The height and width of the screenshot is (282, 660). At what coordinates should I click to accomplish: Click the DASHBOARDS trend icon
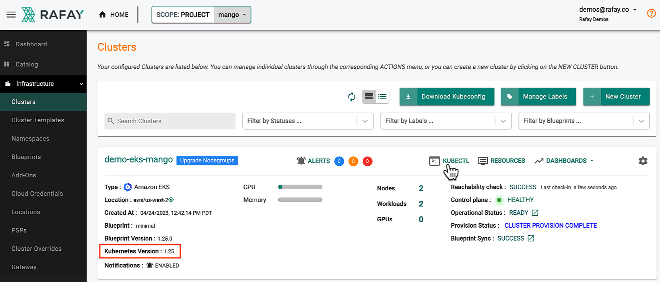[539, 161]
